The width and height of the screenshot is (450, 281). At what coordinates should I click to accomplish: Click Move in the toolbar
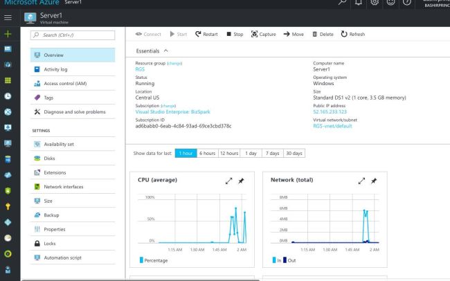pos(294,34)
